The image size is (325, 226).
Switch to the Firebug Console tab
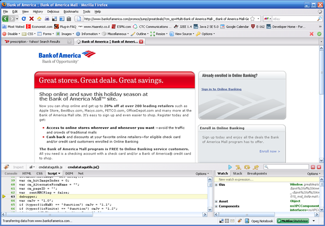pos(11,173)
